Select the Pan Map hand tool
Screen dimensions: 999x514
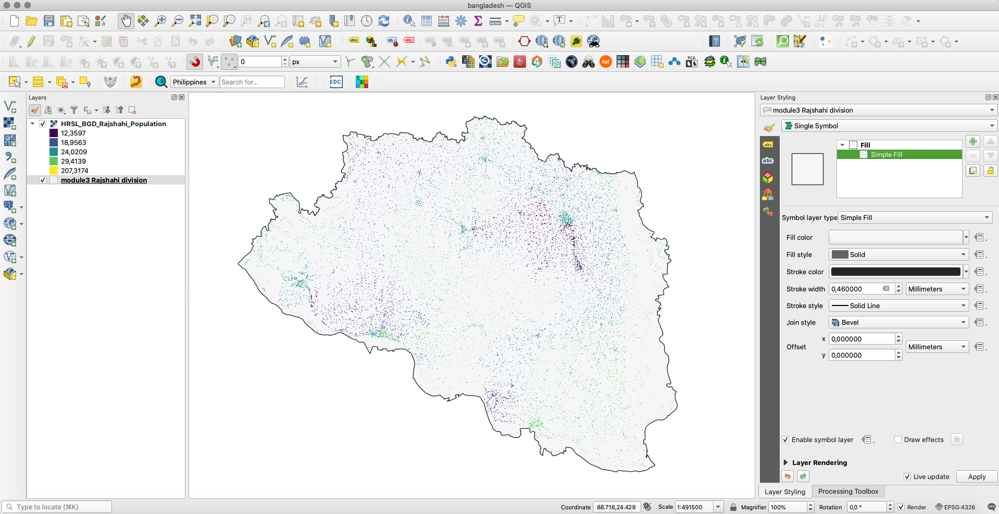tap(126, 21)
